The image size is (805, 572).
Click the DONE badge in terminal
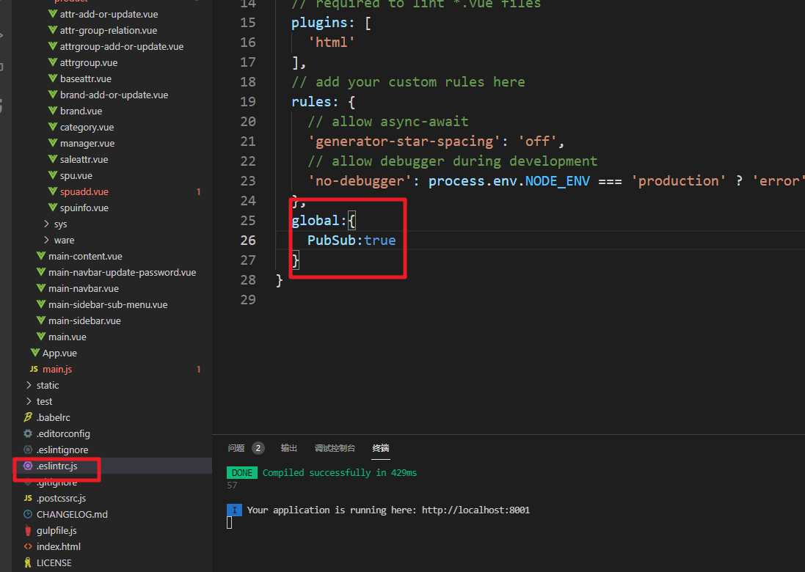pyautogui.click(x=242, y=472)
